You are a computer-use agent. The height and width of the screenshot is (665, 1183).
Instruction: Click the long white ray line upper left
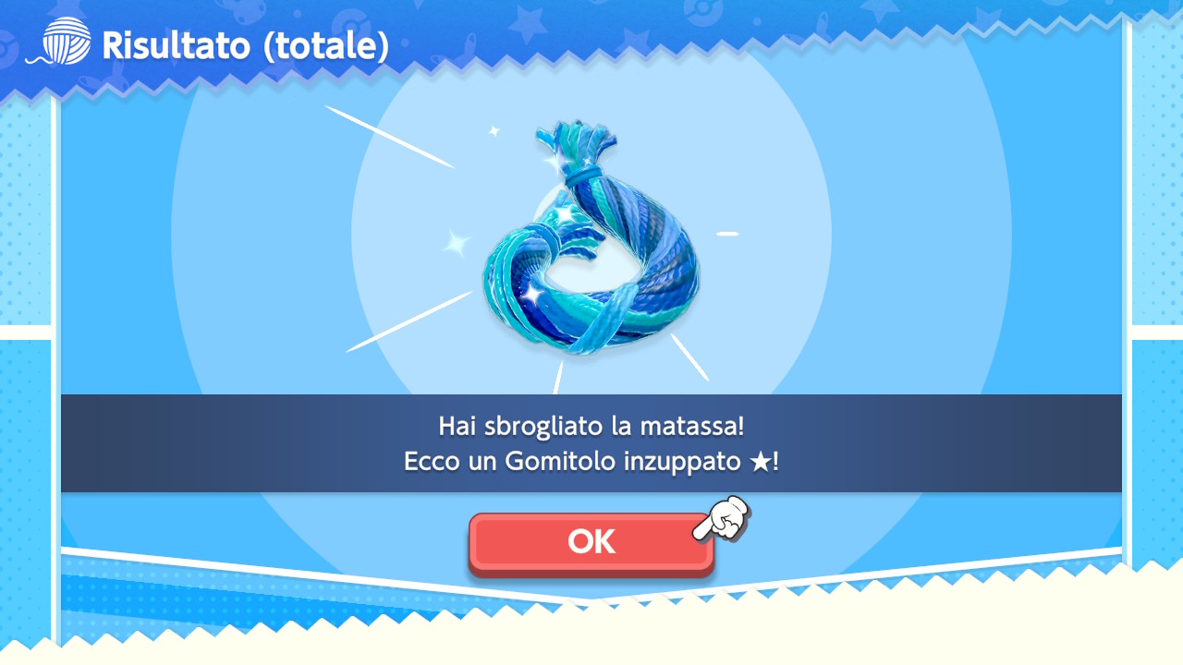click(389, 137)
